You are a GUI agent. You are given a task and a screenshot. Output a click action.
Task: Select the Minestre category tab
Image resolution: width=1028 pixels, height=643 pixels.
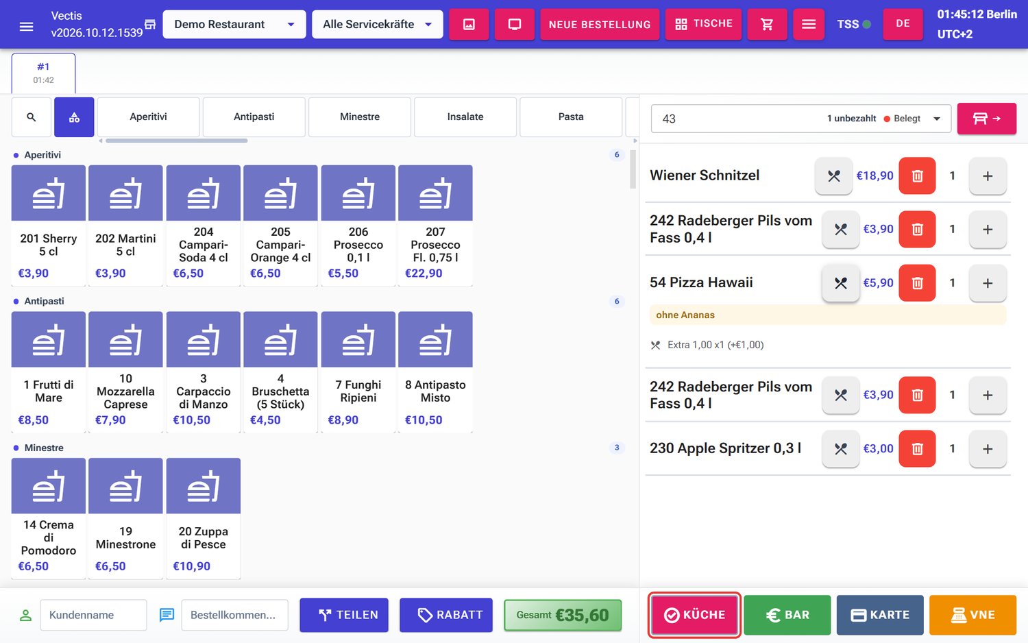pos(360,117)
